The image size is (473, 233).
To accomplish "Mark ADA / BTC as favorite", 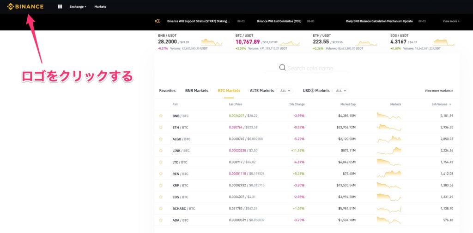I will pyautogui.click(x=161, y=220).
